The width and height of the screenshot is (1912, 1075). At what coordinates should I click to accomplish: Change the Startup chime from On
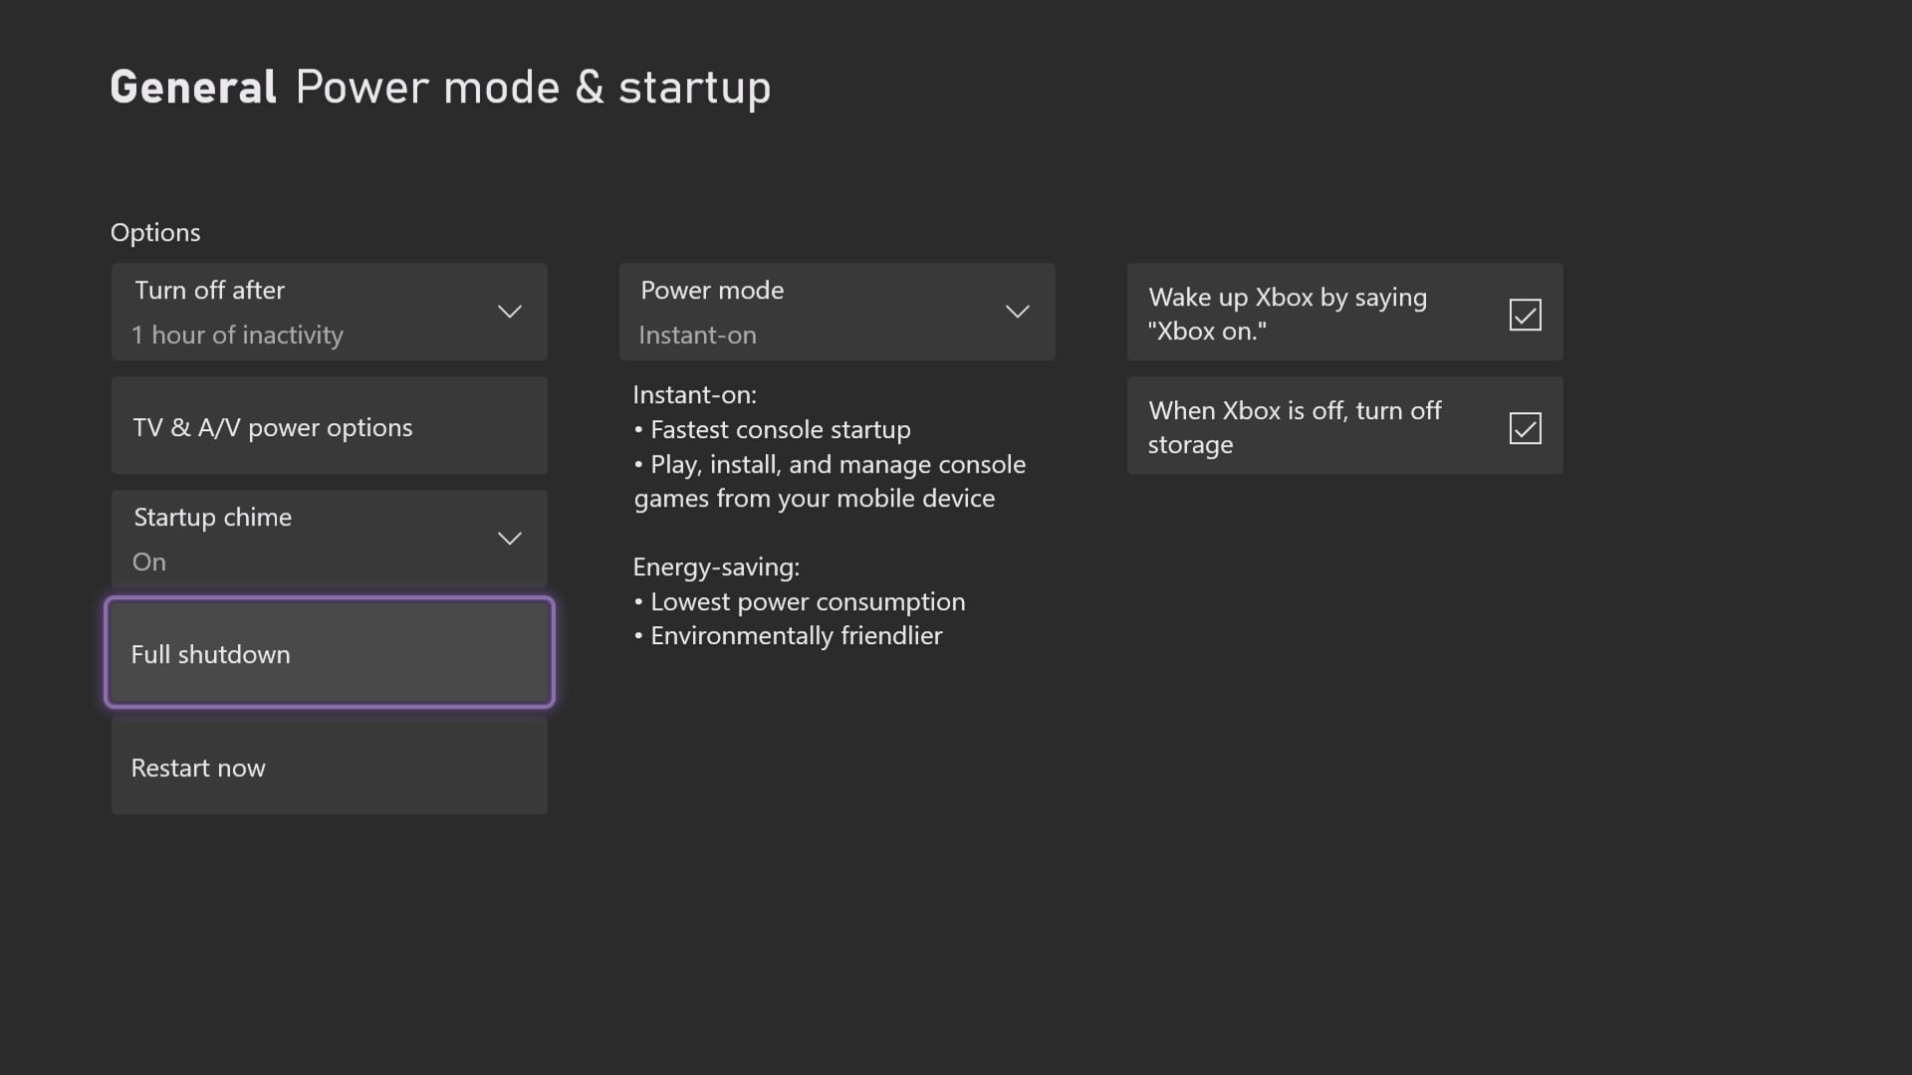click(329, 537)
